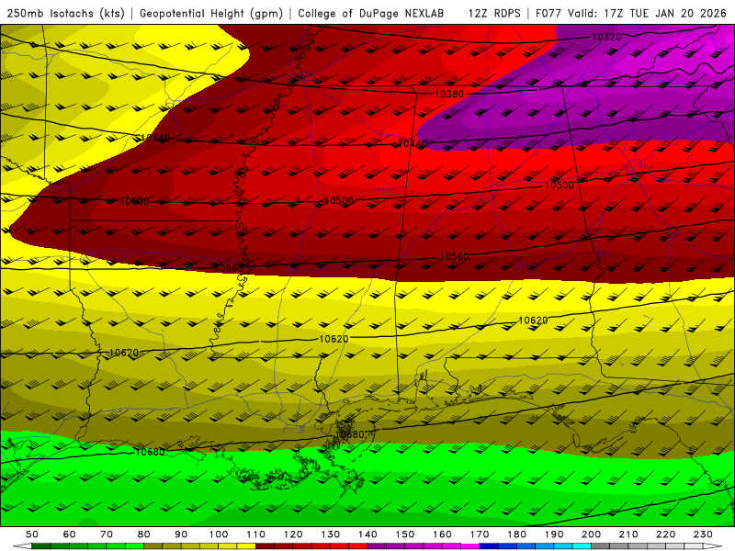Screen dimensions: 735x551
Task: Pick the dark blue swatch after the 170 label
Action: pyautogui.click(x=489, y=546)
